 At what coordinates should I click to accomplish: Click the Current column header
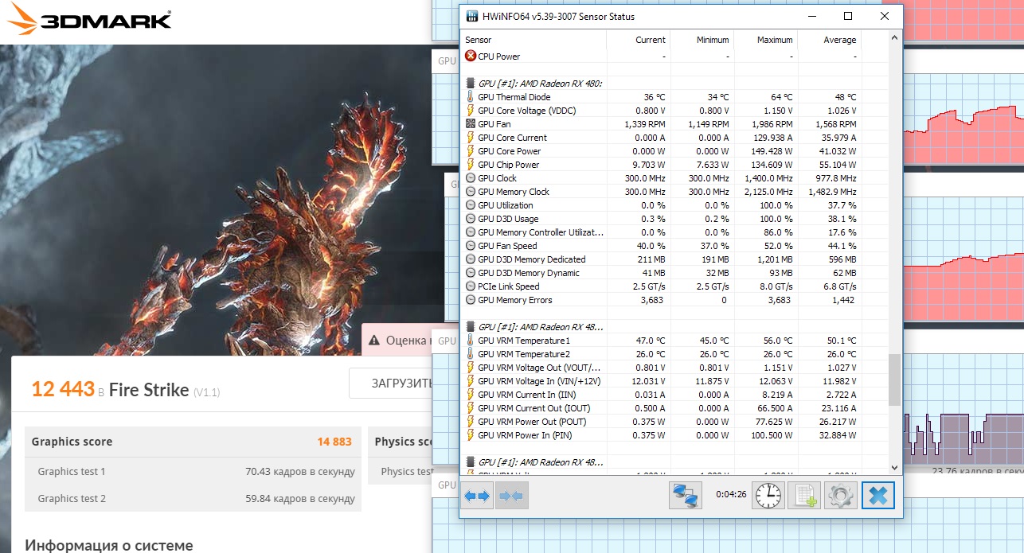[x=638, y=40]
